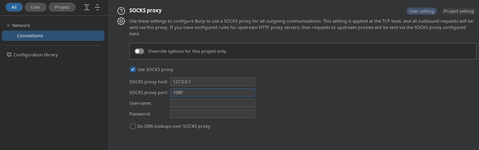The width and height of the screenshot is (479, 150).
Task: Open the SOCKS proxy help question-mark icon
Action: coord(121,11)
